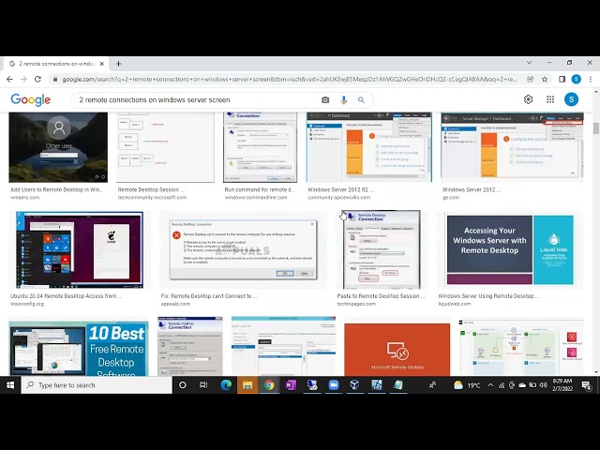
Task: Click the 'Type here to search' taskbar box
Action: click(x=97, y=385)
